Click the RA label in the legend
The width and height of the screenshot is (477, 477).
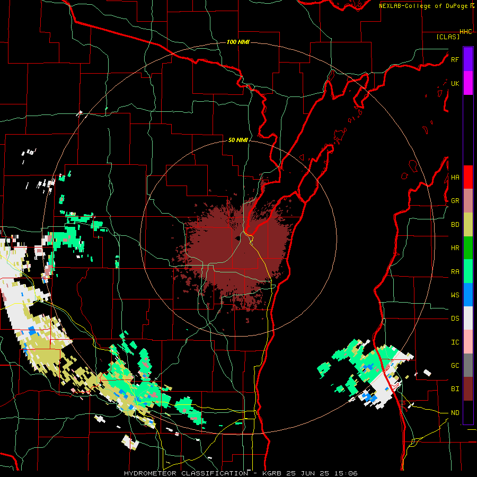click(455, 272)
